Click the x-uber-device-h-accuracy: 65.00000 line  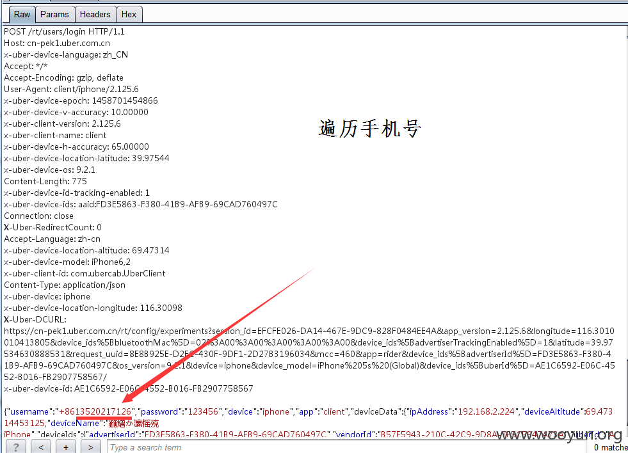(76, 147)
